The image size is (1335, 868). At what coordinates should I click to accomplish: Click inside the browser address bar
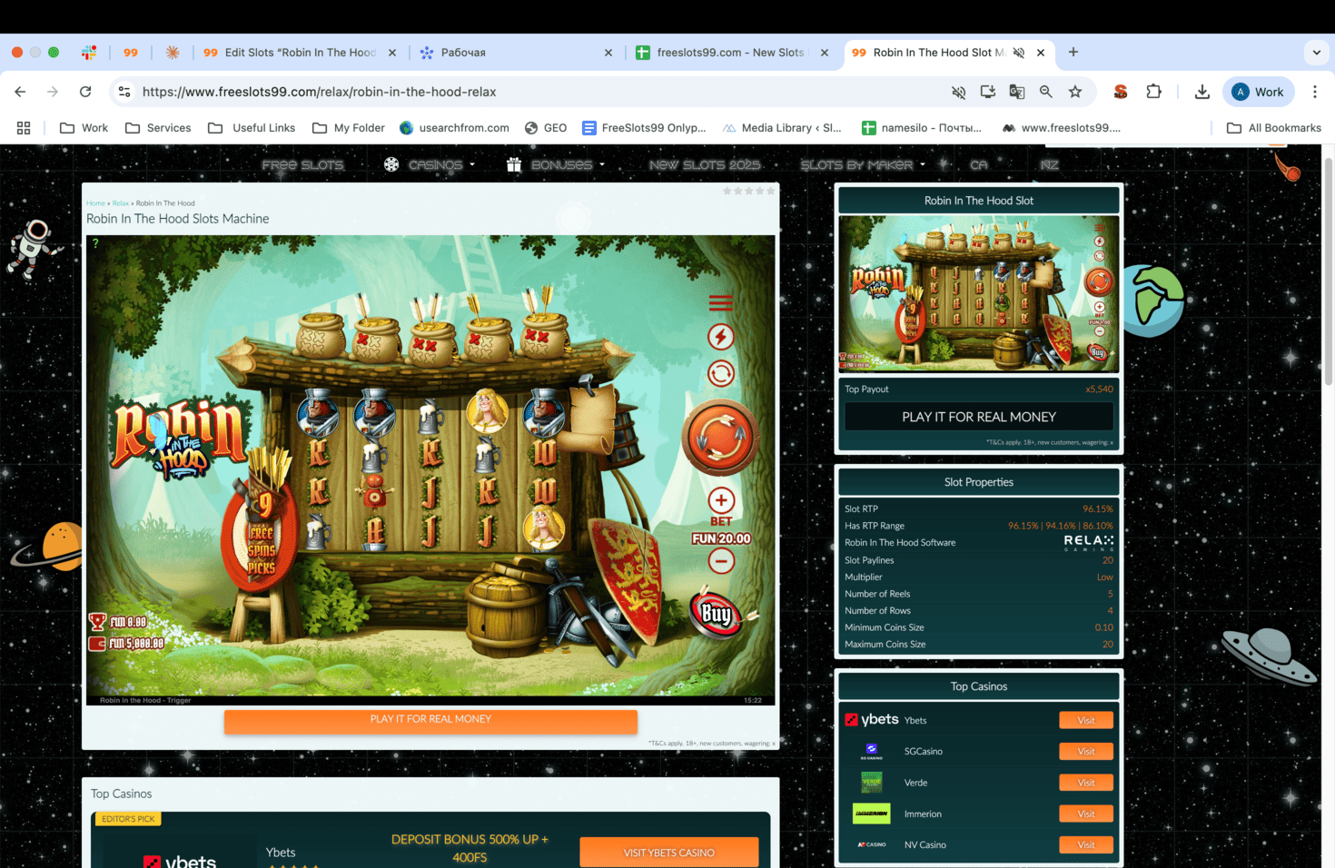click(x=363, y=92)
